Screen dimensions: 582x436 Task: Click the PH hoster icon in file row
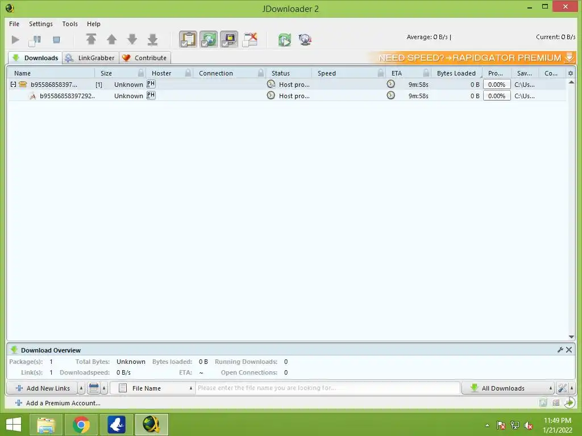[151, 95]
